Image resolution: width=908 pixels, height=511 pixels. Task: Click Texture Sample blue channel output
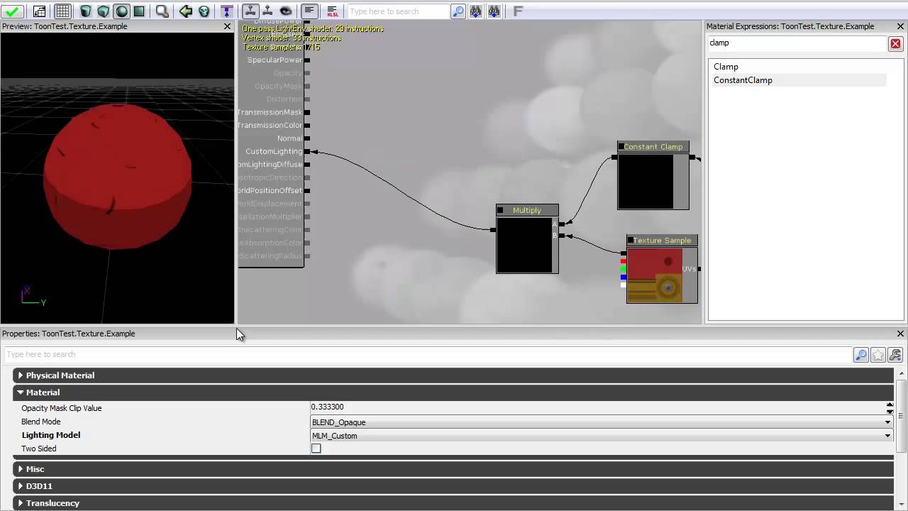624,277
